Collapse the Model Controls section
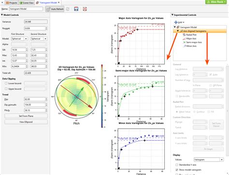The width and height of the screenshot is (229, 175). (x=2, y=15)
